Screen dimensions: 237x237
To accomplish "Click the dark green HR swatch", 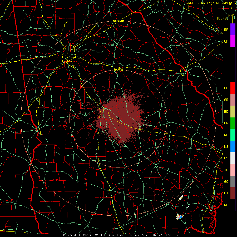I will click(x=233, y=123).
